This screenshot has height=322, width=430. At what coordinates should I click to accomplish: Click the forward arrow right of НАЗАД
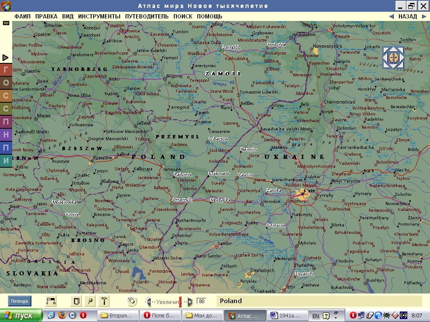(424, 16)
